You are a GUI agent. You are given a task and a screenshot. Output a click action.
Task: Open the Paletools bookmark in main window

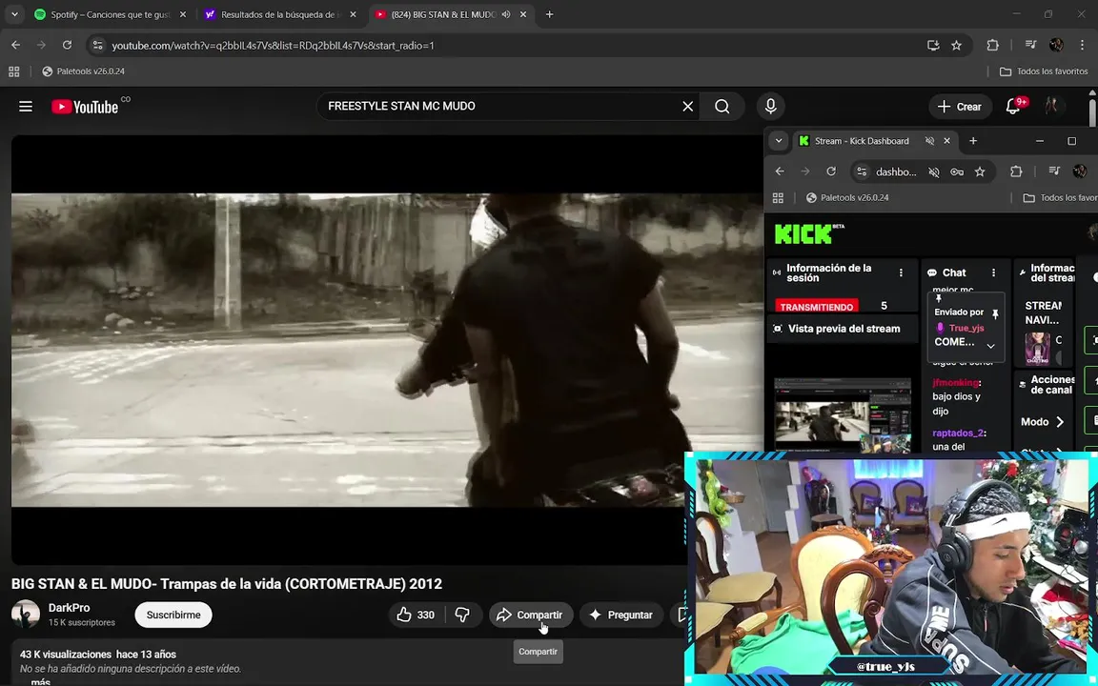point(83,71)
